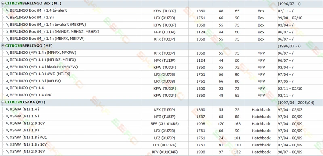Open magnifier for BERLINGO (MF) 1.4 GNC
The width and height of the screenshot is (323, 156).
(x=7, y=95)
